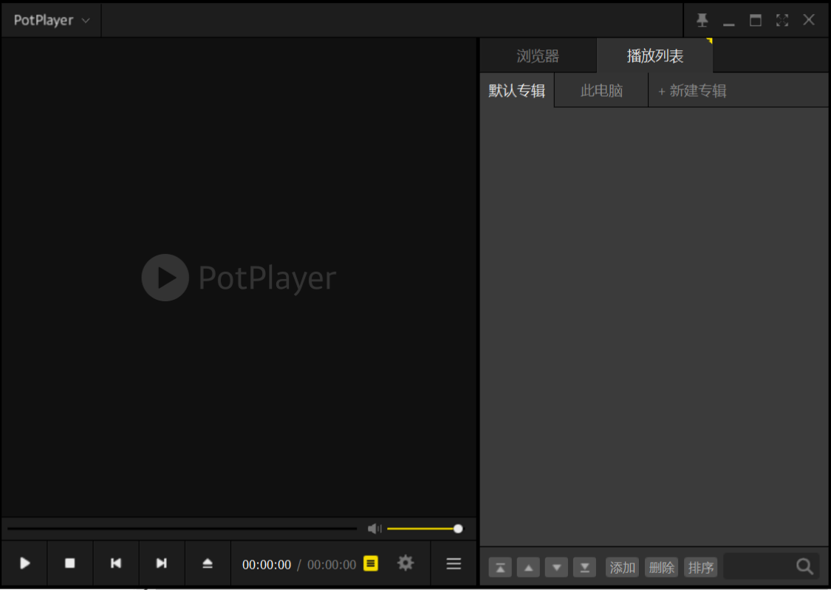Stop playback with the square button
The height and width of the screenshot is (590, 831).
click(70, 563)
